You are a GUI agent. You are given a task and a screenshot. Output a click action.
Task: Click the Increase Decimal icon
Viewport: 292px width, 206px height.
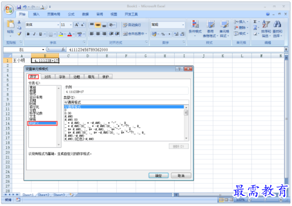click(176, 34)
